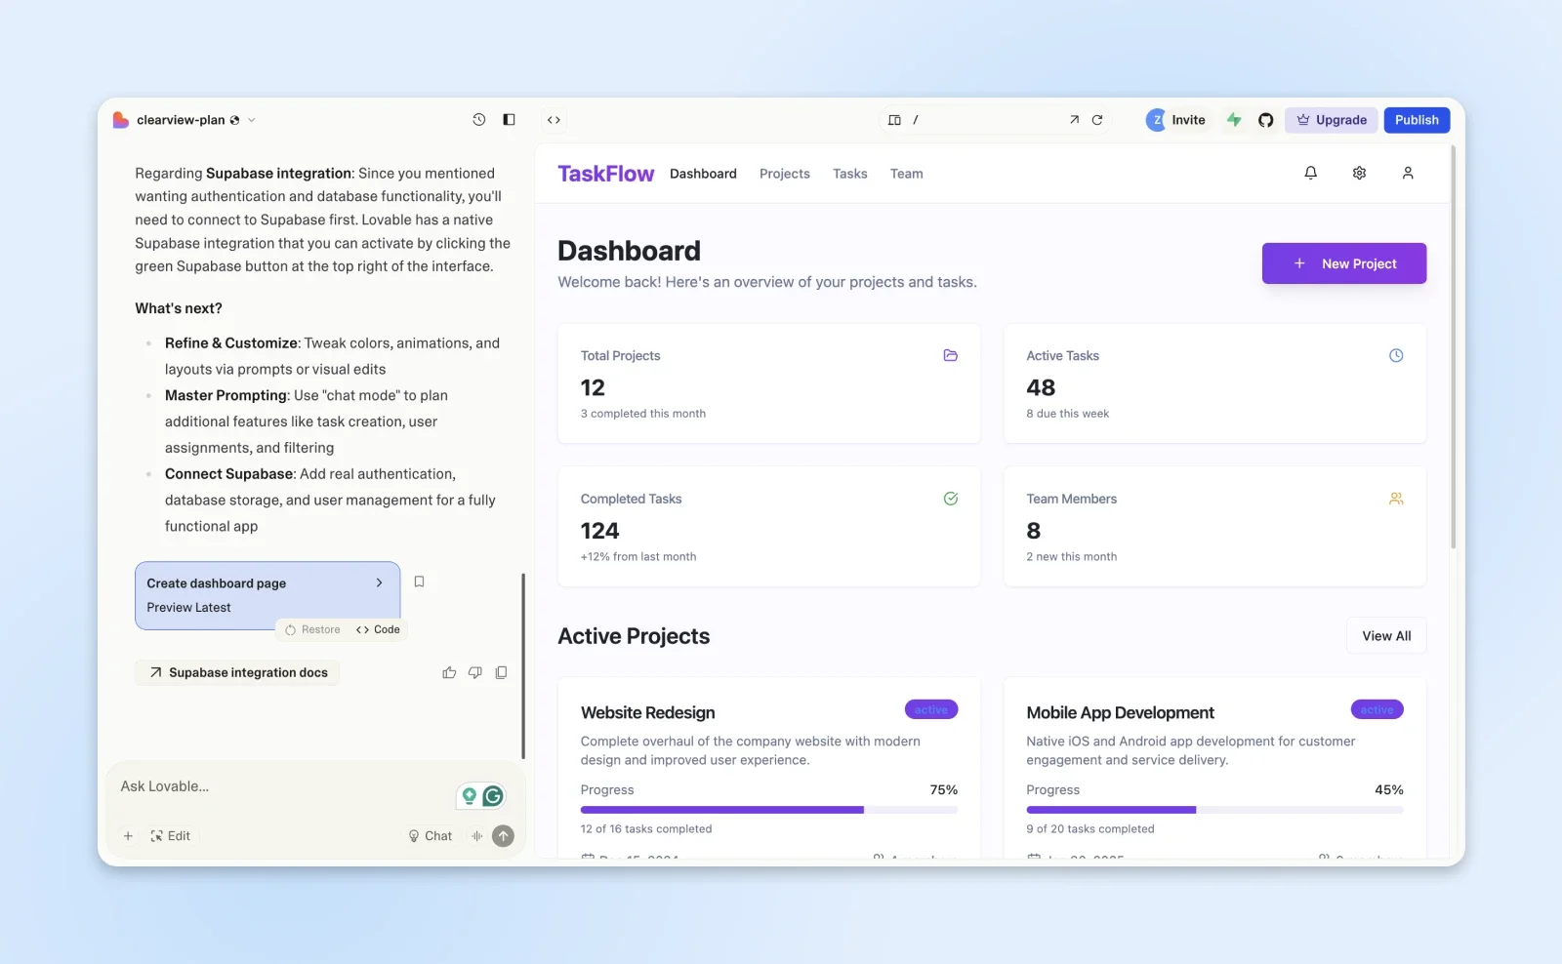Toggle the sidebar panel icon
The image size is (1562, 964).
click(x=509, y=119)
